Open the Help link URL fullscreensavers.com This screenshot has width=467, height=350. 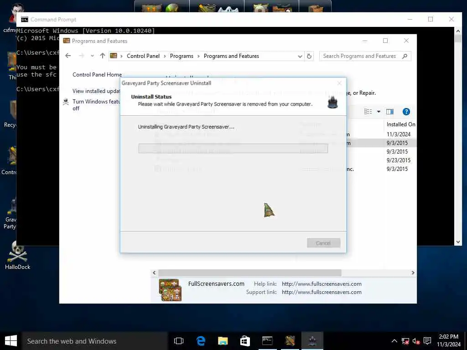point(322,284)
